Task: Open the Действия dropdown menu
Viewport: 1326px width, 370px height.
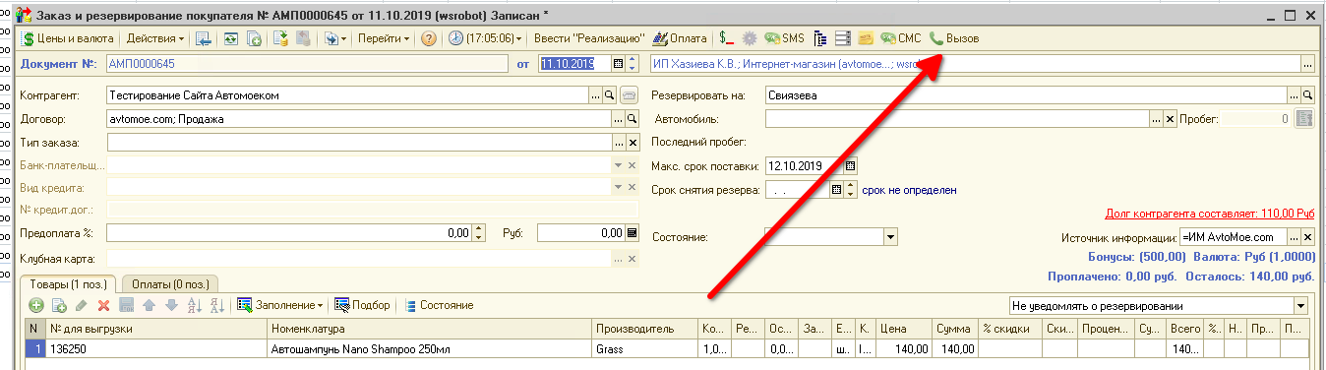Action: 155,38
